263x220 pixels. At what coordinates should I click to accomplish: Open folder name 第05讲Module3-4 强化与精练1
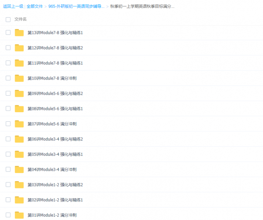coord(55,154)
